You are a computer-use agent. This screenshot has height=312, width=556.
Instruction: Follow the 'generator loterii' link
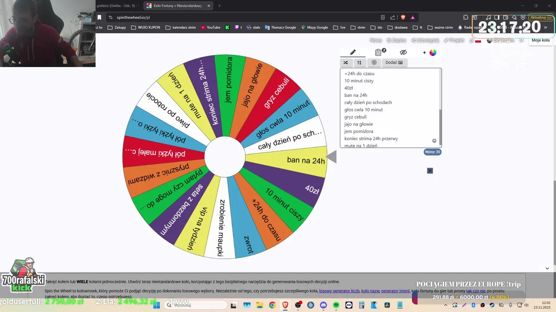point(395,291)
